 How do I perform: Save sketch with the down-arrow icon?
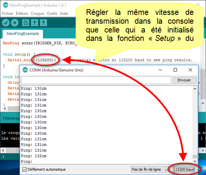tap(44, 23)
